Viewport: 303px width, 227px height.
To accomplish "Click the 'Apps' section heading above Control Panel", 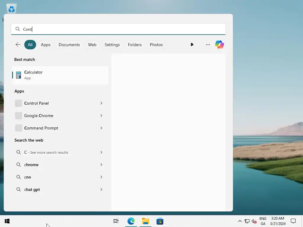I will (19, 91).
